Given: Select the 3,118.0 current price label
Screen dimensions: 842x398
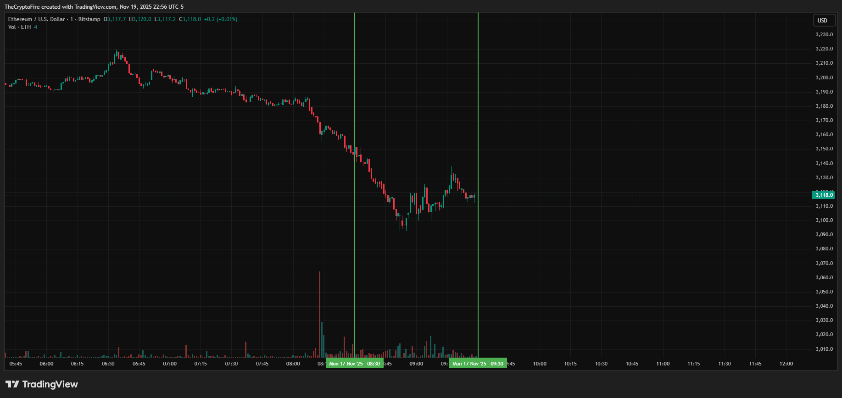Looking at the screenshot, I should pos(824,195).
